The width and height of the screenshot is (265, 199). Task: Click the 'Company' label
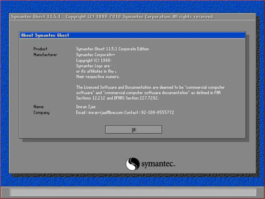pos(41,113)
